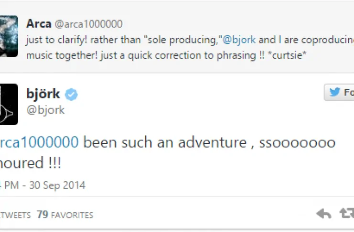The width and height of the screenshot is (354, 232).
Task: Click the Twitter bird icon on Follow
Action: 335,92
